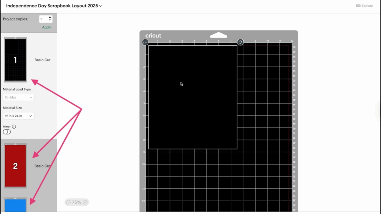This screenshot has height=214, width=381.
Task: Click the Apply link
Action: click(x=47, y=27)
